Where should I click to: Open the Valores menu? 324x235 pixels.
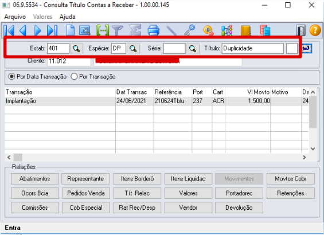[42, 17]
